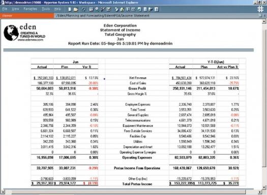Open the Help menu
Screen dimensions: 267x195
(x=57, y=9)
